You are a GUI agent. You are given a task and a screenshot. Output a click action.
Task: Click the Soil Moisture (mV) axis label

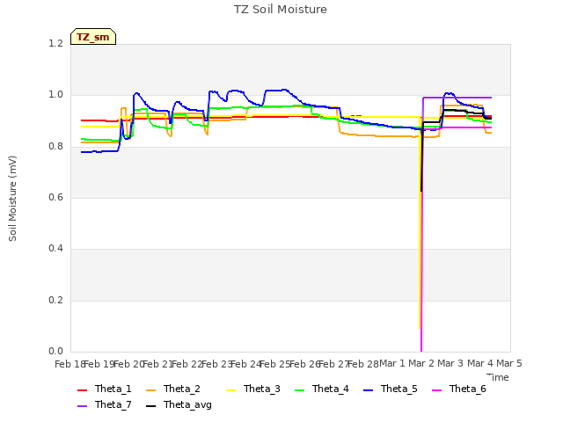tap(12, 199)
